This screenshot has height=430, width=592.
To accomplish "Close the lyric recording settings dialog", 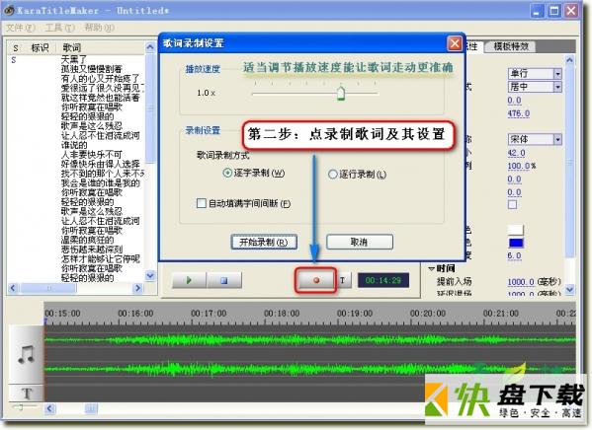I will tap(455, 43).
